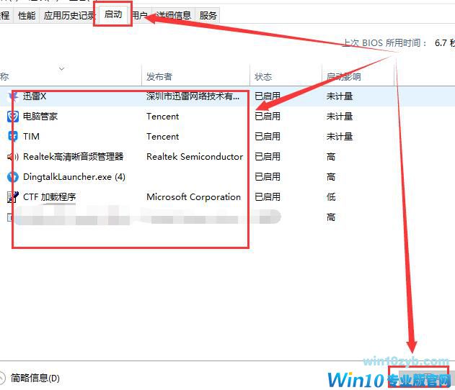
Task: Click the blurred startup entry icon
Action: [10, 217]
